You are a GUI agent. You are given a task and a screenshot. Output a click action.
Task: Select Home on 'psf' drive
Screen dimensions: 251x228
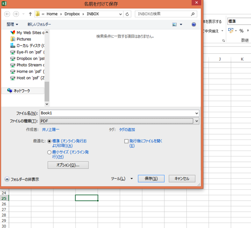(27, 71)
